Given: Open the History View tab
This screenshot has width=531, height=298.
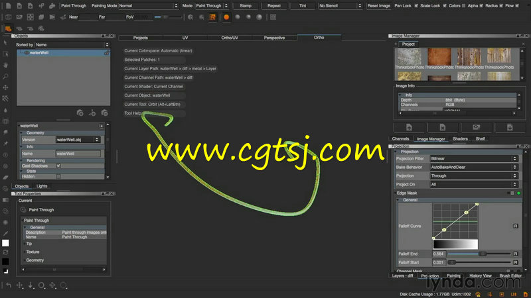Looking at the screenshot, I should point(480,275).
